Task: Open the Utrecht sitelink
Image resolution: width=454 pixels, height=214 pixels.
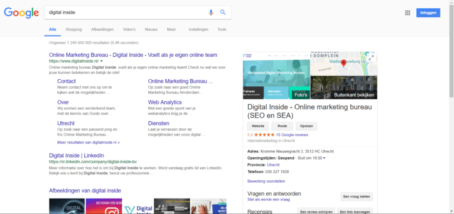Action: coord(66,124)
